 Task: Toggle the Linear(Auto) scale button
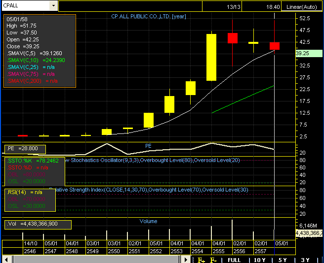coord(301,7)
